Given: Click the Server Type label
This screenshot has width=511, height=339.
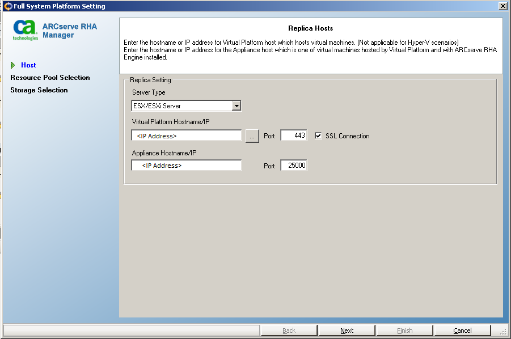Looking at the screenshot, I should [149, 92].
